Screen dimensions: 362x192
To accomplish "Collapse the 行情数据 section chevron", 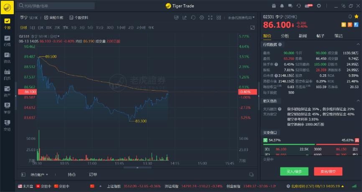I will pyautogui.click(x=358, y=44).
